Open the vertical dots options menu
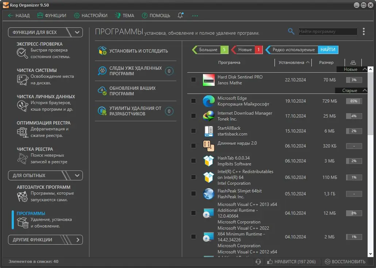The height and width of the screenshot is (268, 376). tap(364, 31)
